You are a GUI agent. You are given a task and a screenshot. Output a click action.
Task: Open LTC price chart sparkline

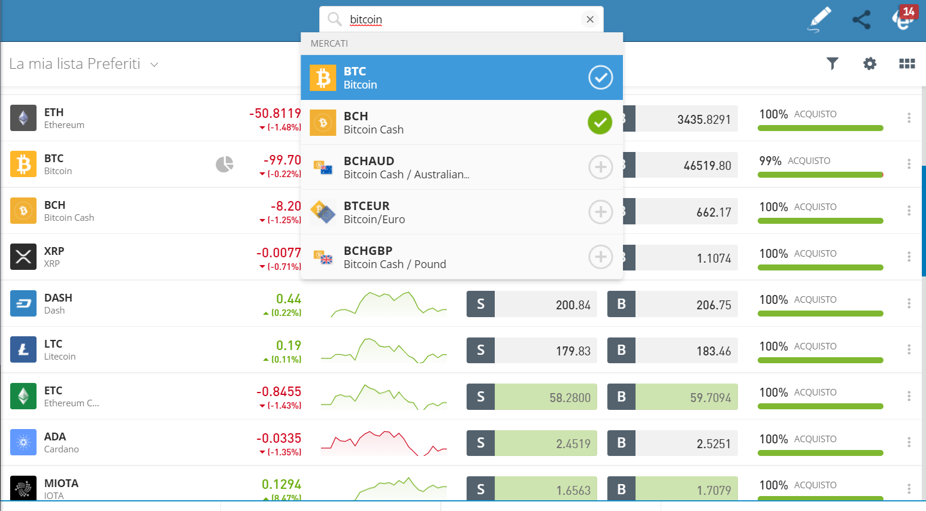tap(384, 350)
